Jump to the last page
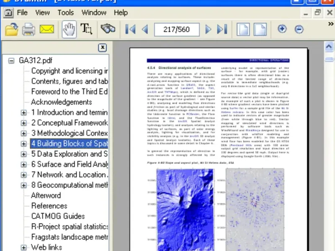 click(222, 29)
